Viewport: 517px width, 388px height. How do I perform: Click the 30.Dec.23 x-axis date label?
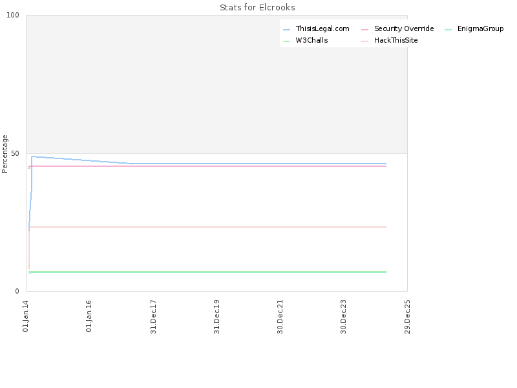tap(344, 317)
